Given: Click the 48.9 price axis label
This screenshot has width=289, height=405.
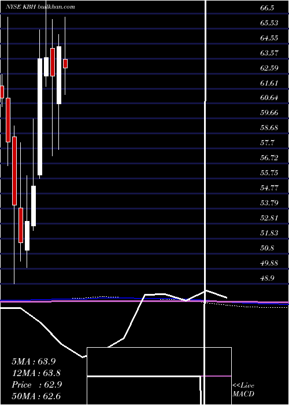Looking at the screenshot, I should coord(267,278).
